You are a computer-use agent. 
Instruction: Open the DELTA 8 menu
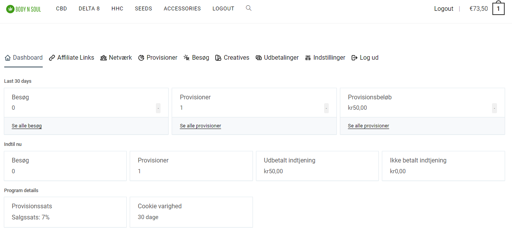pos(89,8)
